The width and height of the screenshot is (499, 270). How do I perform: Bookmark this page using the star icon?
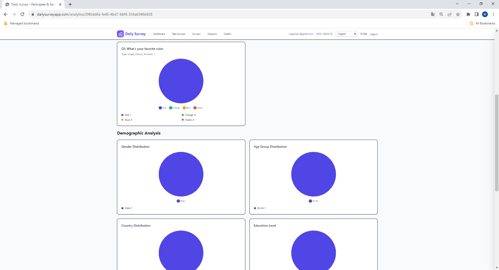pyautogui.click(x=458, y=14)
